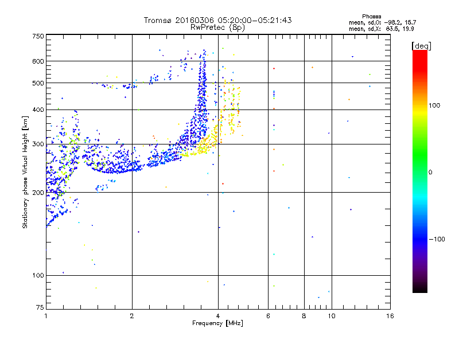Screen dimensions: 459x344
Task: Pick the red top of the colorbar
Action: point(419,53)
